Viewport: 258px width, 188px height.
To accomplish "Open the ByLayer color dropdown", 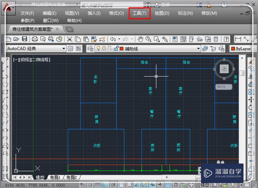I will [x=241, y=49].
